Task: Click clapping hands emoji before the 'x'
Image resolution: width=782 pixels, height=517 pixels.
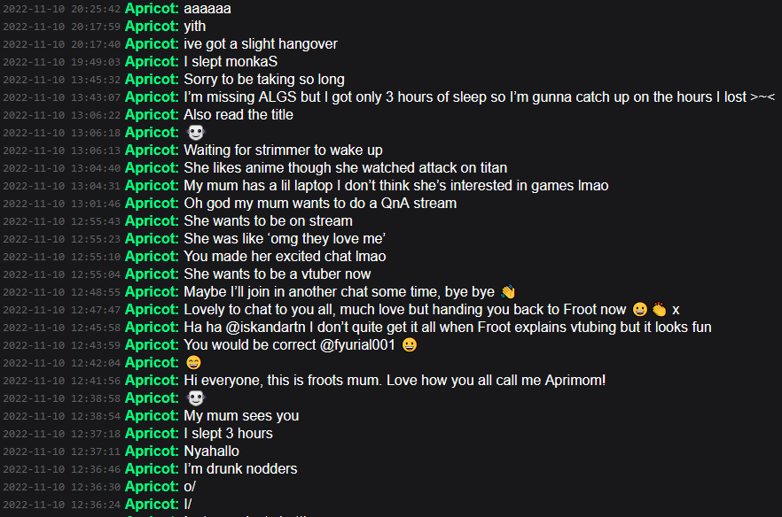Action: (660, 309)
